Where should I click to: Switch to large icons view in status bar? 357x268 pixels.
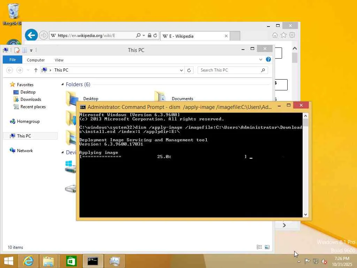[x=267, y=247]
